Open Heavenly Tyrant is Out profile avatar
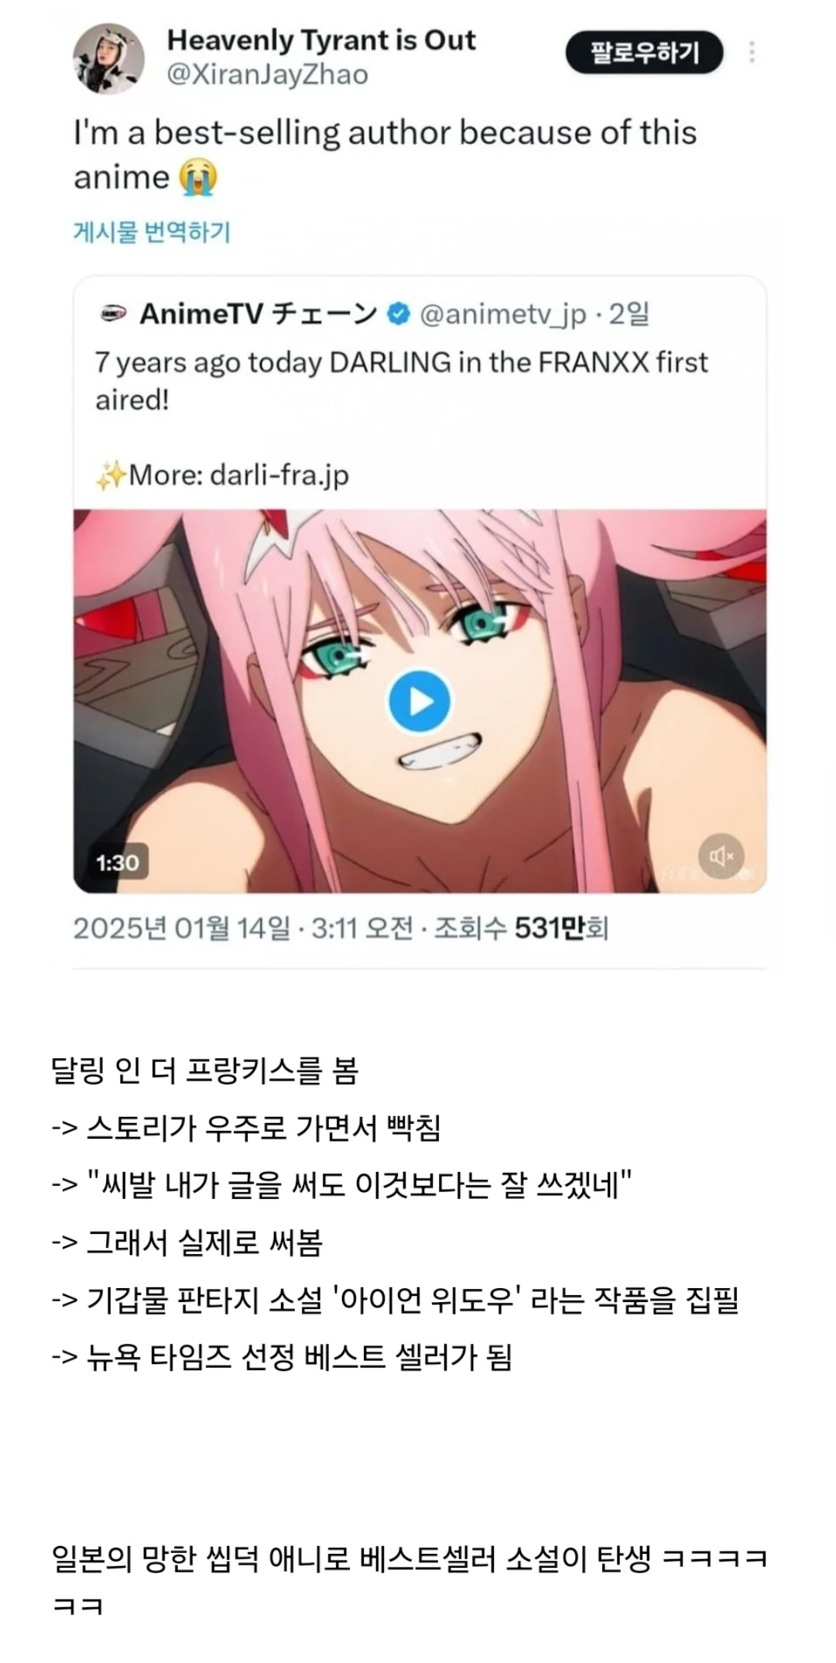836x1663 pixels. 109,58
